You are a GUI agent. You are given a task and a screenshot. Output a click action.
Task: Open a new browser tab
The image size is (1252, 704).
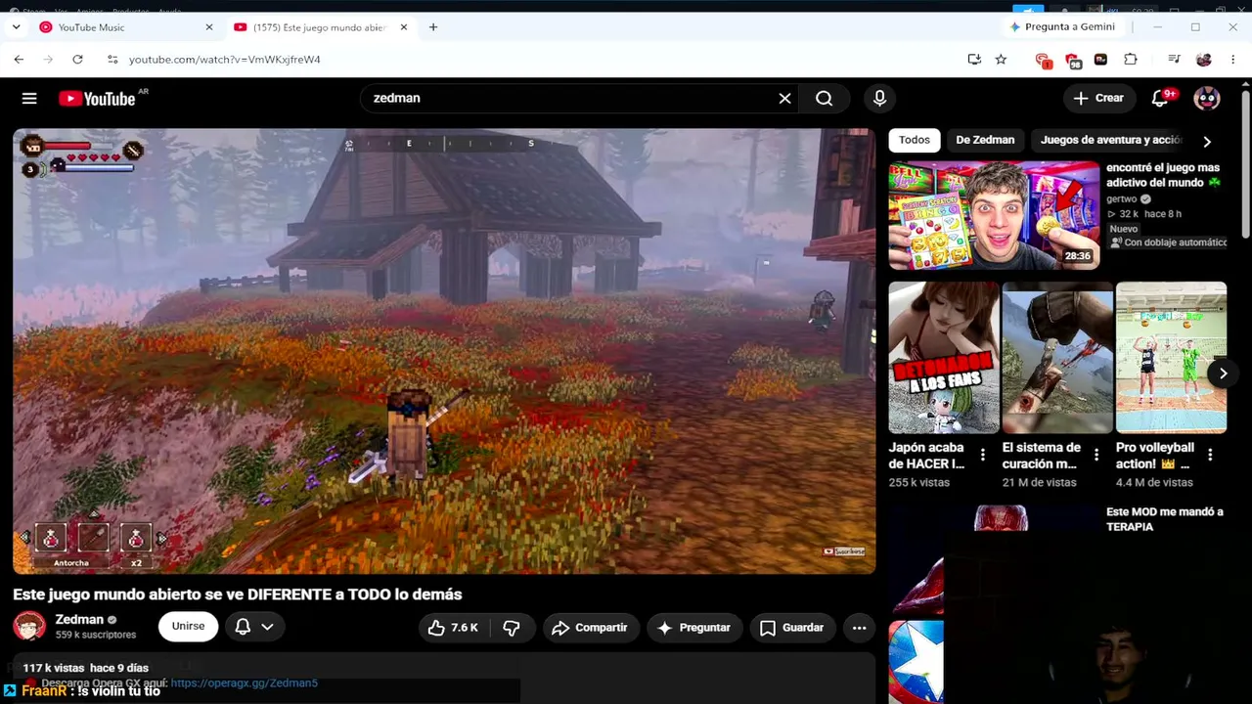433,27
